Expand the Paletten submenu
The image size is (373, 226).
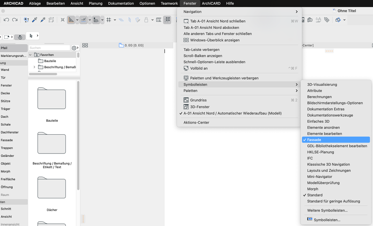click(239, 91)
